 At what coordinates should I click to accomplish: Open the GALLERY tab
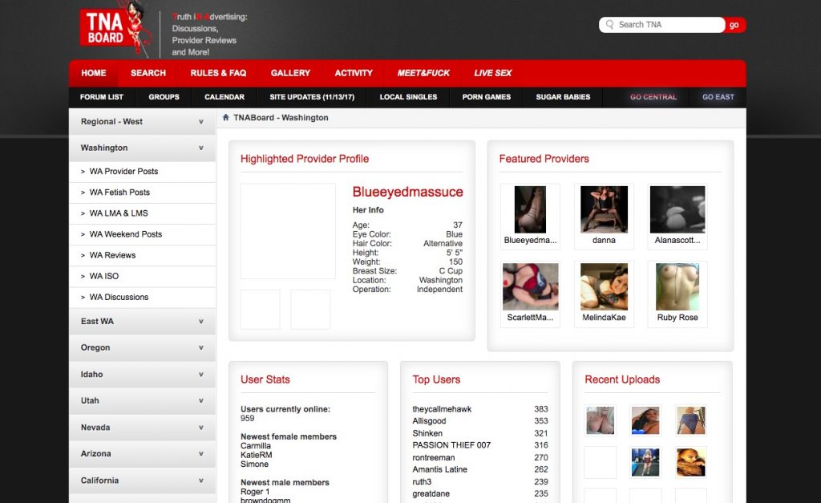(x=290, y=73)
